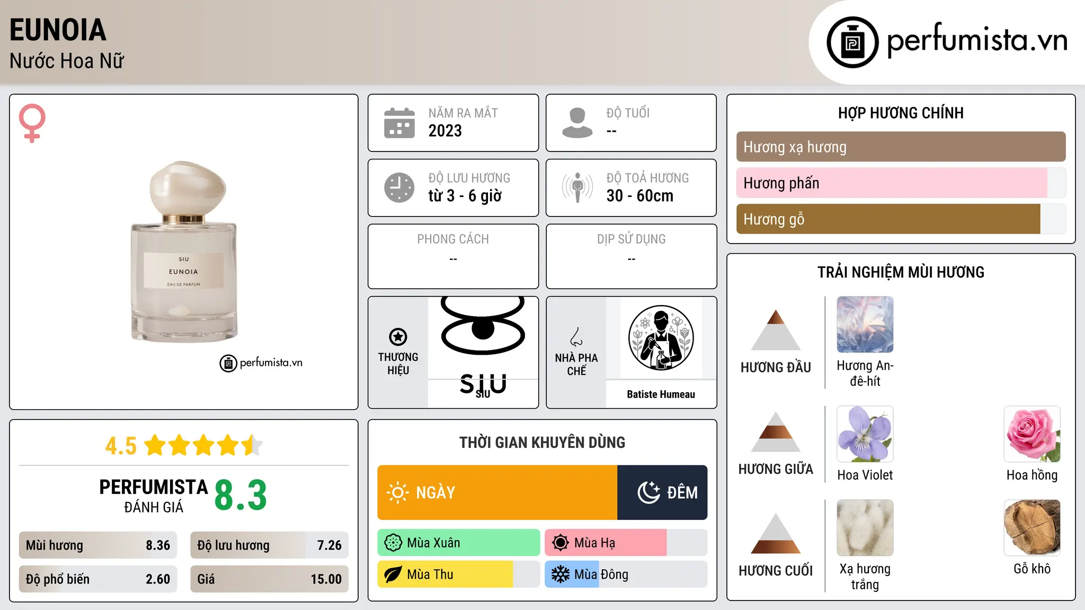Select the Hương An-đê-hít note image

(x=865, y=325)
